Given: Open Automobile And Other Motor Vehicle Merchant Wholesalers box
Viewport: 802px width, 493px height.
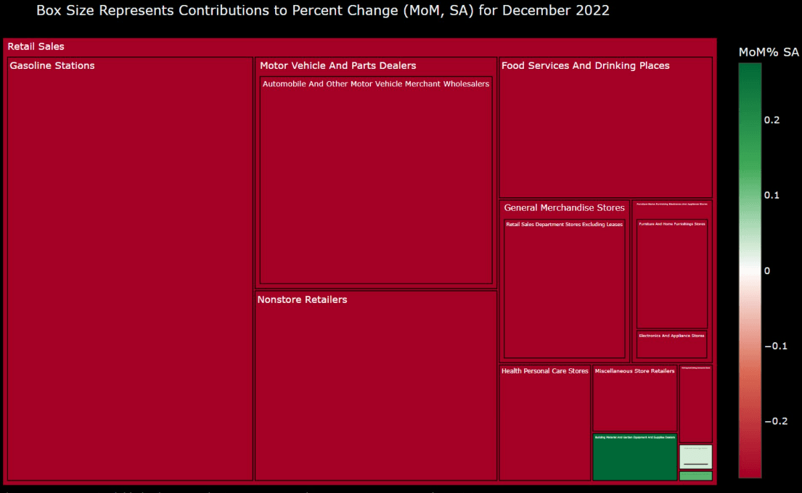Looking at the screenshot, I should [x=376, y=180].
